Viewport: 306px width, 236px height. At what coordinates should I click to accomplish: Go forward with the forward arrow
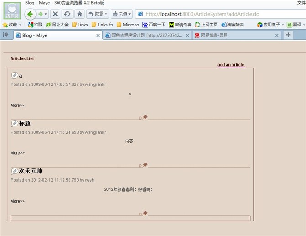(41, 14)
